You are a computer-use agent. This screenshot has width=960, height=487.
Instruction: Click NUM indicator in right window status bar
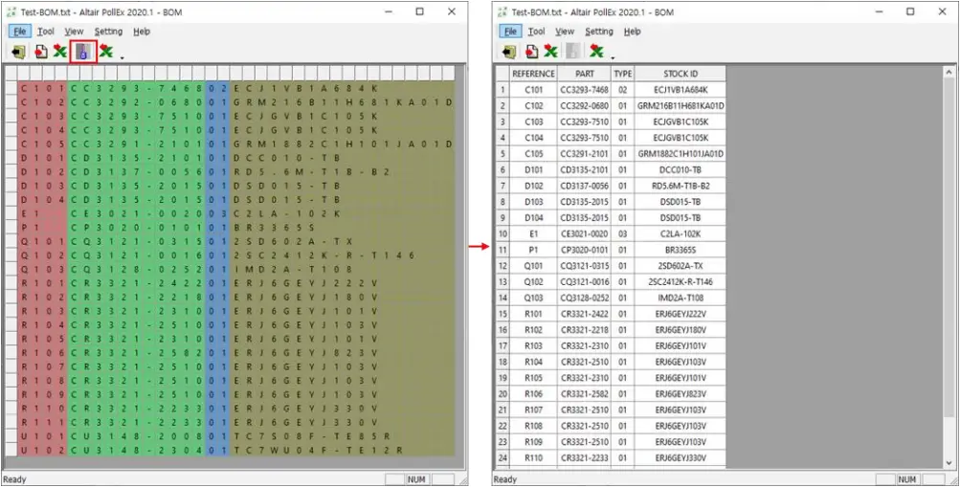906,479
